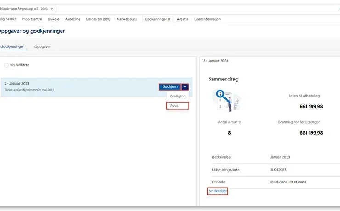Close the Godkjenninger tab with its X
Image resolution: width=340 pixels, height=211 pixels.
(169, 19)
